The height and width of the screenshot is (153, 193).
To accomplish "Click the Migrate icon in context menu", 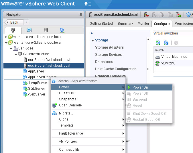I will (x=54, y=113).
